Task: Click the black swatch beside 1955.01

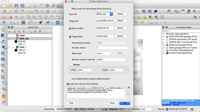Action: pyautogui.click(x=16, y=50)
